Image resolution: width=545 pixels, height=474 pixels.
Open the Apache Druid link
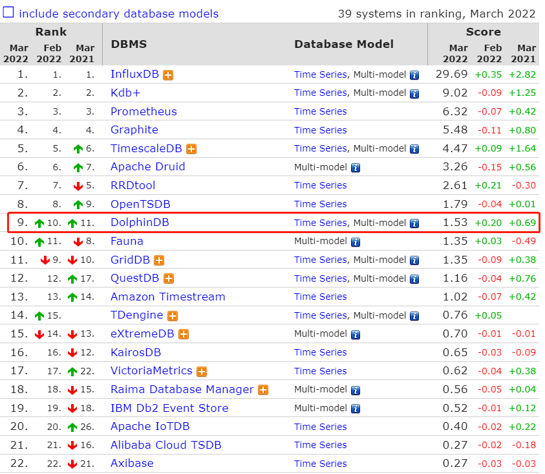[147, 166]
